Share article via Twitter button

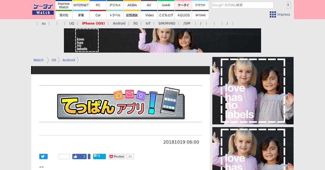pyautogui.click(x=43, y=157)
